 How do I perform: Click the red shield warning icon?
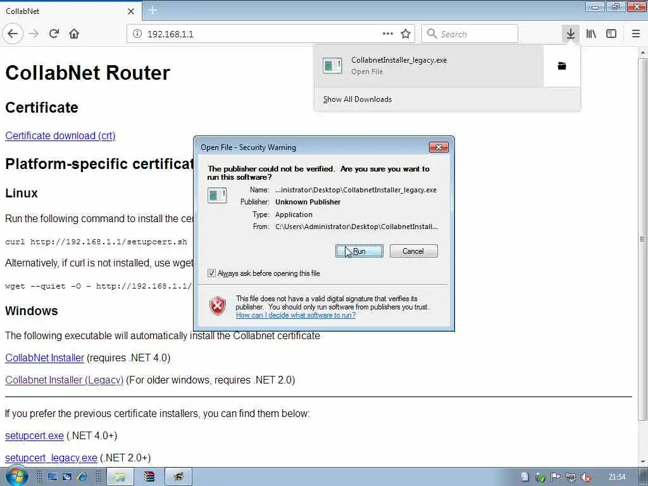(218, 306)
